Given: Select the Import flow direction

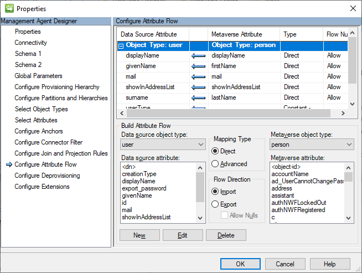Looking at the screenshot, I should pyautogui.click(x=215, y=192).
